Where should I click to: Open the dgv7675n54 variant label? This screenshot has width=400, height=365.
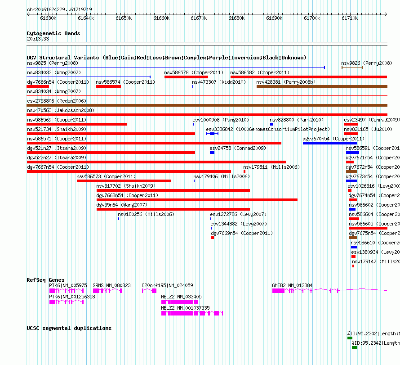point(374,233)
